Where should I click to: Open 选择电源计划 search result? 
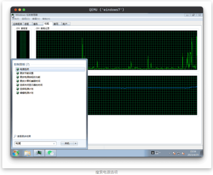27,89
